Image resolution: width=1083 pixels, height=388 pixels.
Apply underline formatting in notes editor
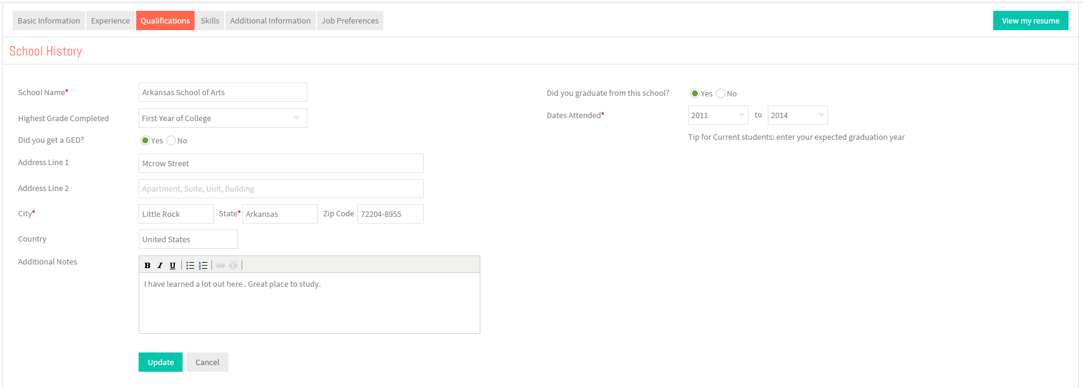(172, 265)
